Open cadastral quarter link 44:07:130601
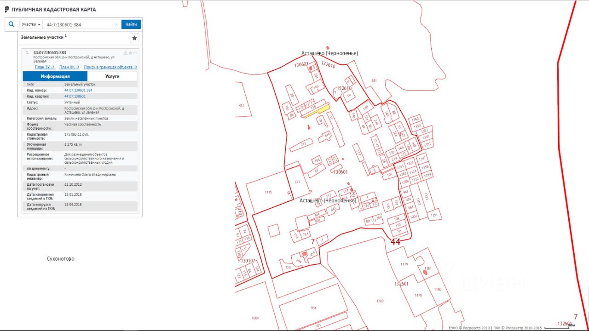Image resolution: width=589 pixels, height=331 pixels. (x=75, y=96)
